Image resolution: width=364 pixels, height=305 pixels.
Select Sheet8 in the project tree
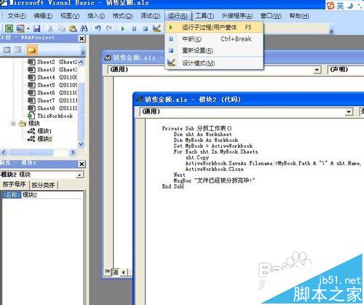pyautogui.click(x=52, y=108)
